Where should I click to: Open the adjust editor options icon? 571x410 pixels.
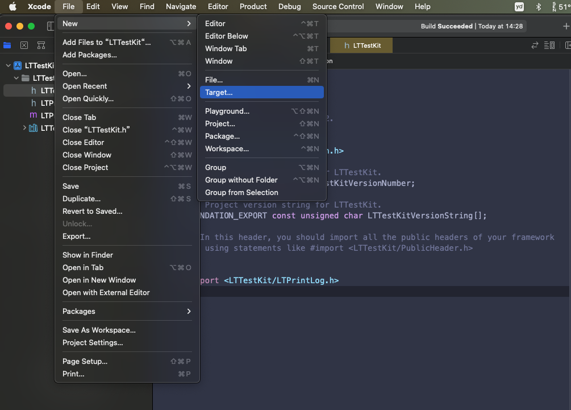[549, 45]
